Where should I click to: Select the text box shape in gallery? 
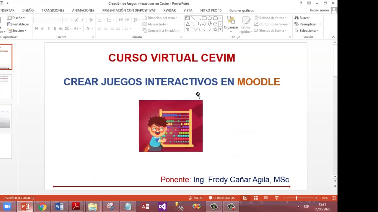(188, 18)
